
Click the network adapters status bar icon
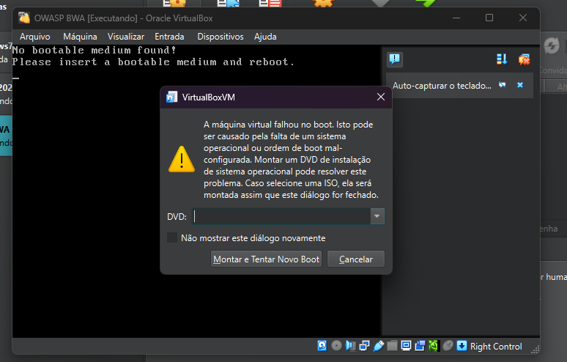click(x=364, y=346)
